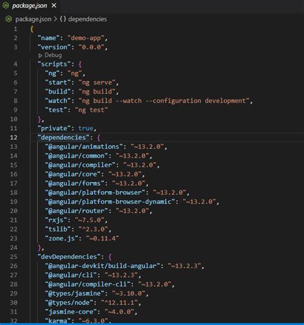Click "@angular/router" dependency name

76,211
